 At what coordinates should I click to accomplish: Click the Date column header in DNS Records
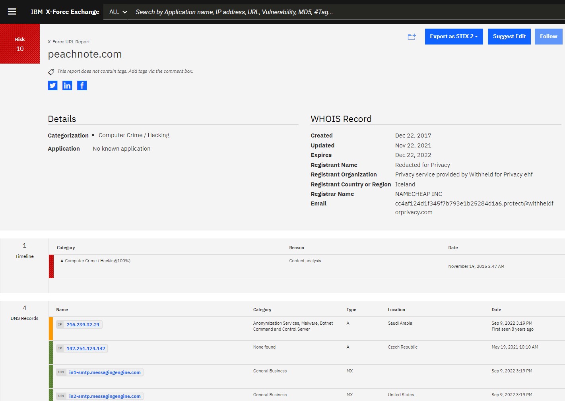coord(496,310)
